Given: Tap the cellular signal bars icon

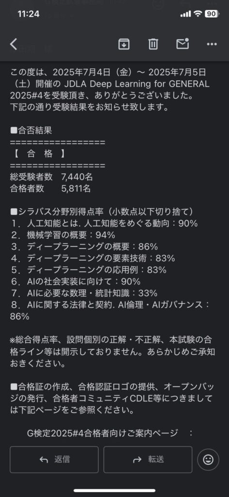Looking at the screenshot, I should [x=185, y=14].
